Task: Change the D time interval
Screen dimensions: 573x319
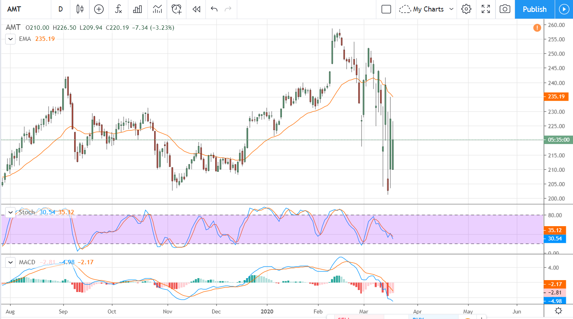Action: [x=61, y=9]
